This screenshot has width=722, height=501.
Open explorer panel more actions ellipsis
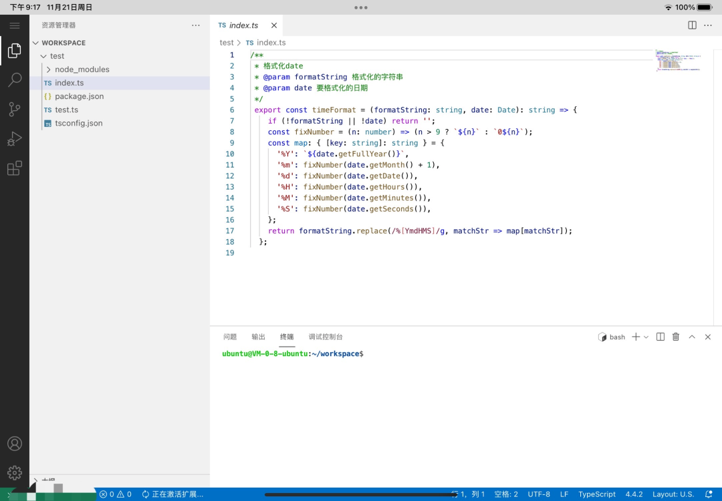(x=196, y=25)
